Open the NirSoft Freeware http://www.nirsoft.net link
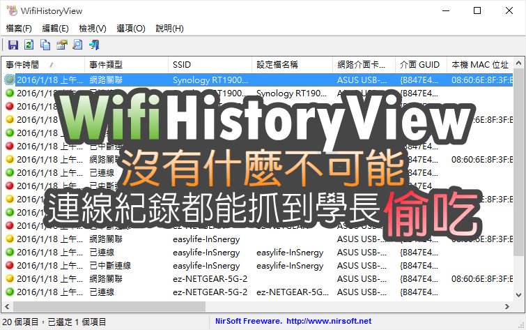 (x=293, y=321)
